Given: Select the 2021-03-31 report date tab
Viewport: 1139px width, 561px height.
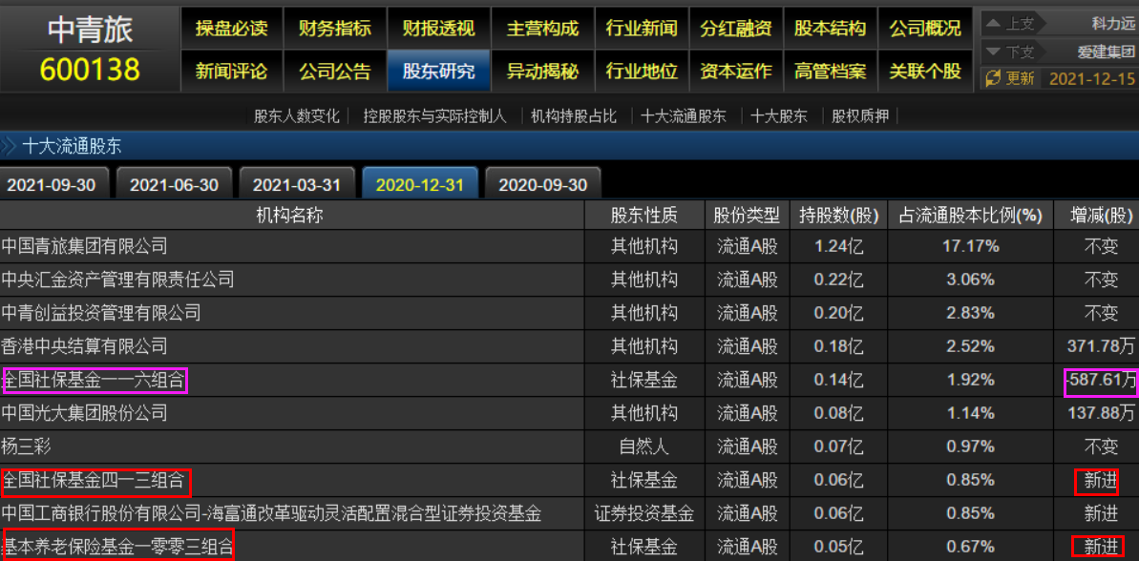Looking at the screenshot, I should pyautogui.click(x=297, y=184).
